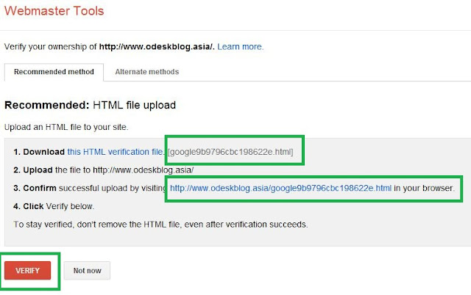Viewport: 471px width, 295px height.
Task: Click the 'To stay verified' note text
Action: point(160,225)
